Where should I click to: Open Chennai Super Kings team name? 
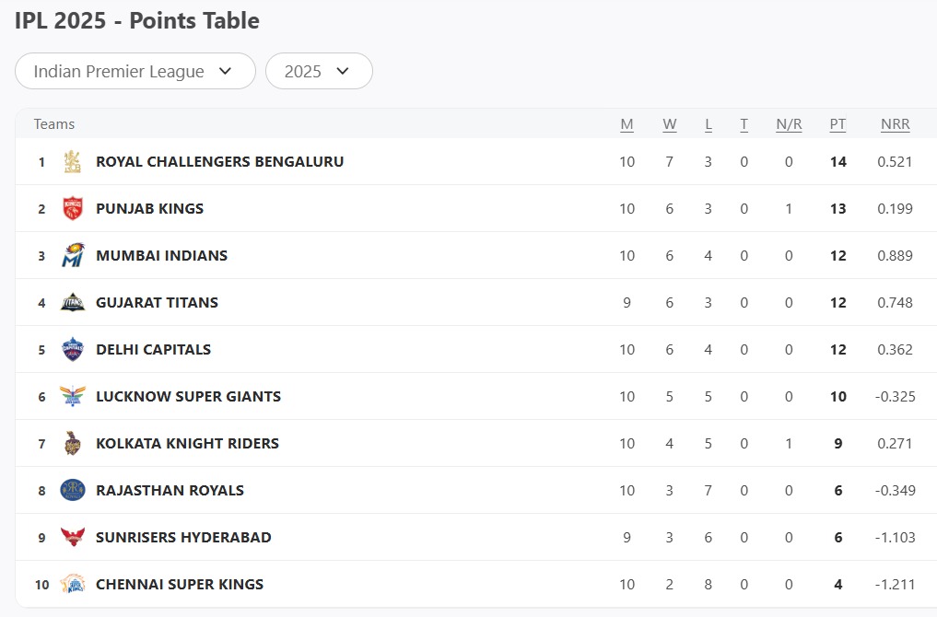coord(180,584)
